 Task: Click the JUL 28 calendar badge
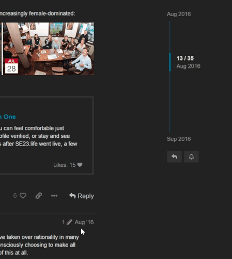pos(11,66)
